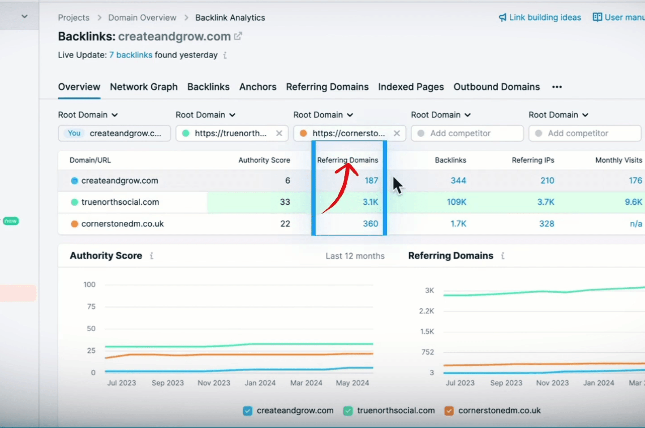Click info icon beside Referring Domains chart heading

(x=503, y=256)
